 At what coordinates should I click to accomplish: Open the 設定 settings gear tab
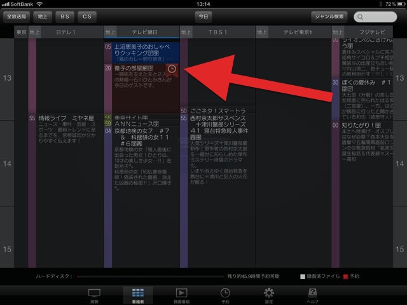tap(268, 295)
